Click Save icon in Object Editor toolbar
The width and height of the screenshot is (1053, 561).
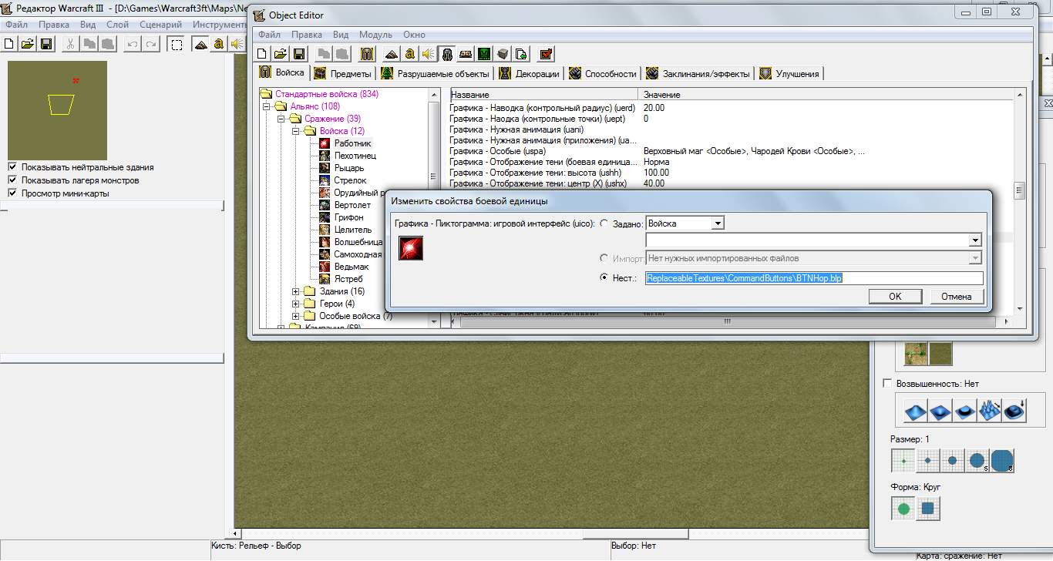click(299, 54)
